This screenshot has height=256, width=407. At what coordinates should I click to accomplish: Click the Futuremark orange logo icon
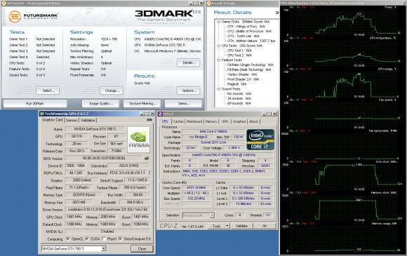pos(15,17)
